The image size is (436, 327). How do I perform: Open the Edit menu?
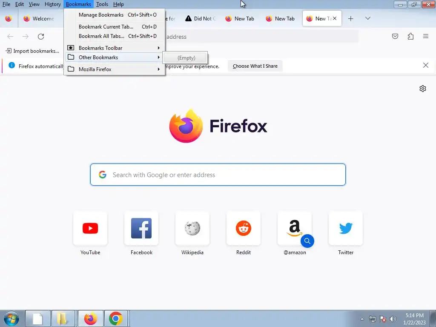pos(20,4)
